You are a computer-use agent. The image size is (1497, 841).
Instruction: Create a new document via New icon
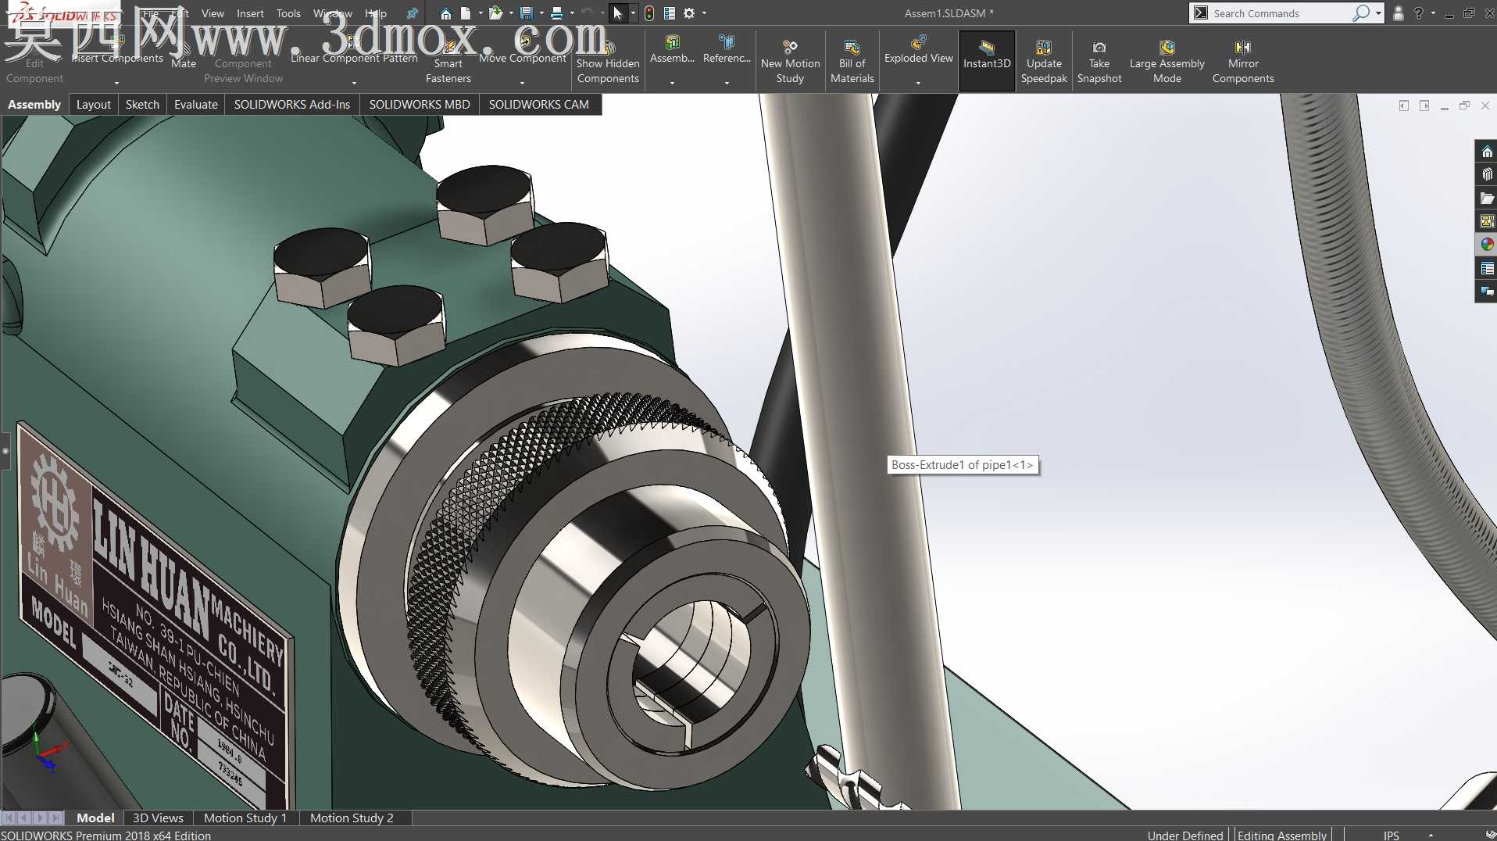pyautogui.click(x=466, y=13)
